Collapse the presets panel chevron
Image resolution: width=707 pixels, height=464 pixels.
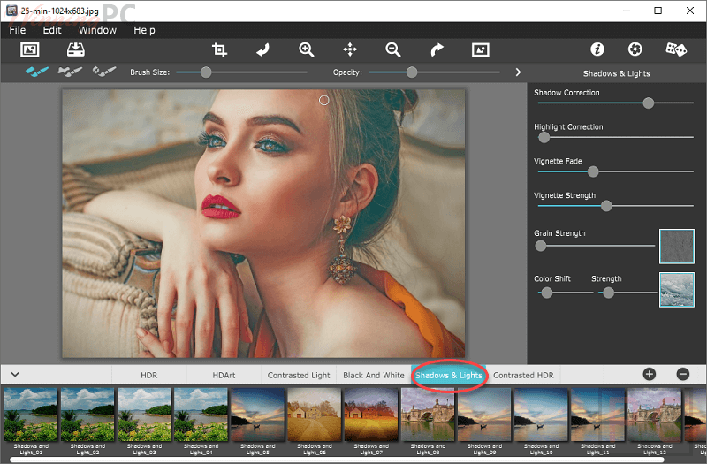click(15, 374)
